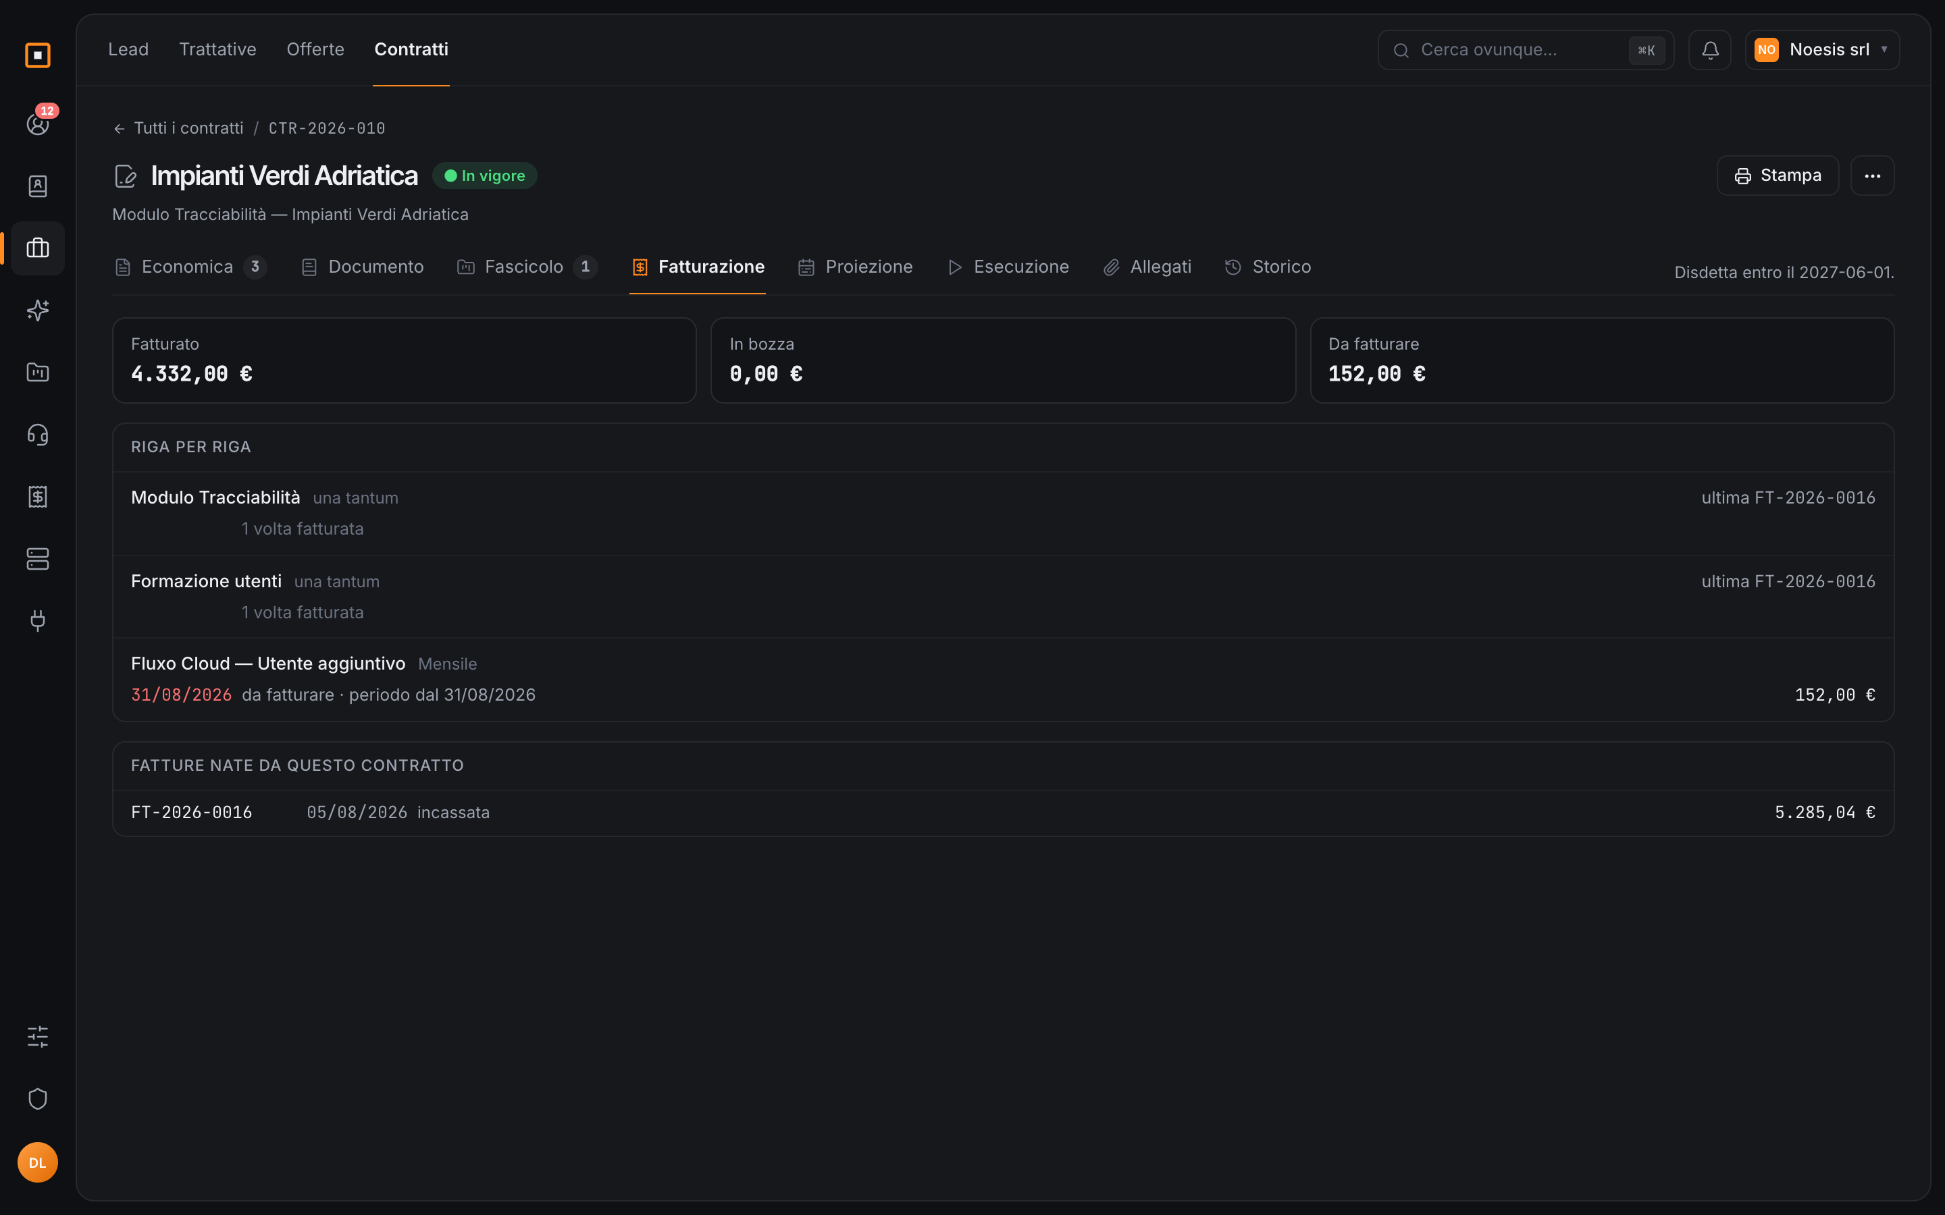Image resolution: width=1945 pixels, height=1215 pixels.
Task: Click the DL user avatar
Action: click(x=38, y=1162)
